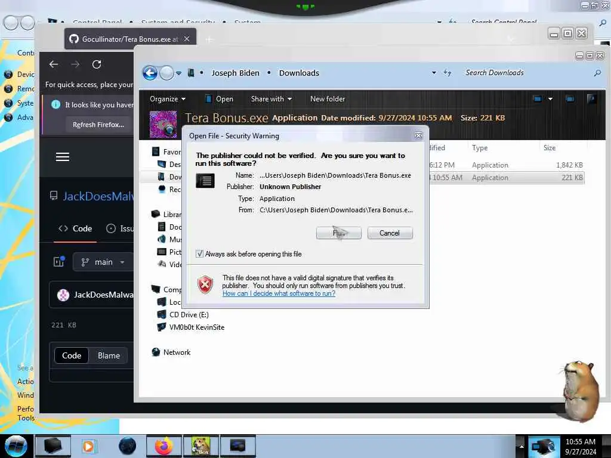The height and width of the screenshot is (458, 611).
Task: Open the GitHub hamburger menu
Action: (x=62, y=157)
